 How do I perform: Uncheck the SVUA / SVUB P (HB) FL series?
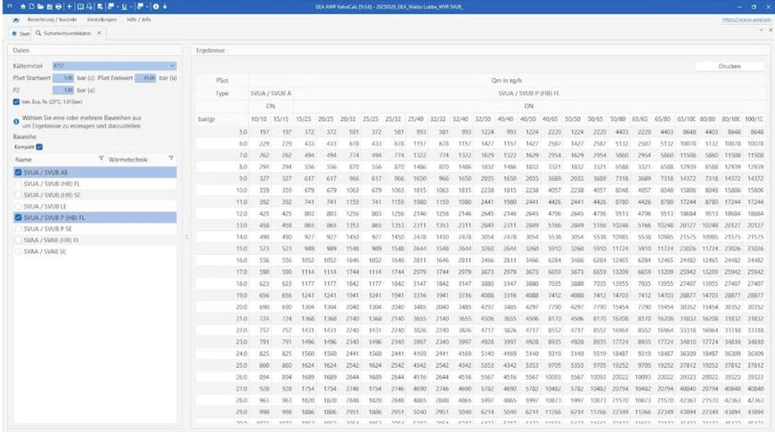tap(19, 217)
